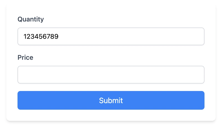This screenshot has height=126, width=222.
Task: Click the white Submit text
Action: [x=111, y=100]
